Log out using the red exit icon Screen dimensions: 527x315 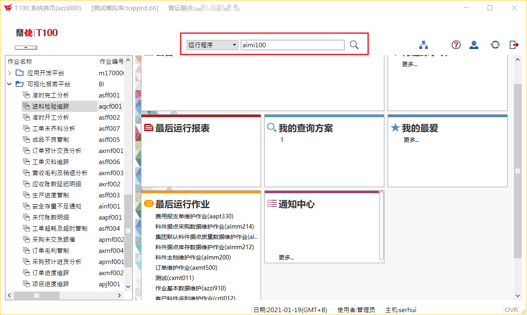(514, 45)
